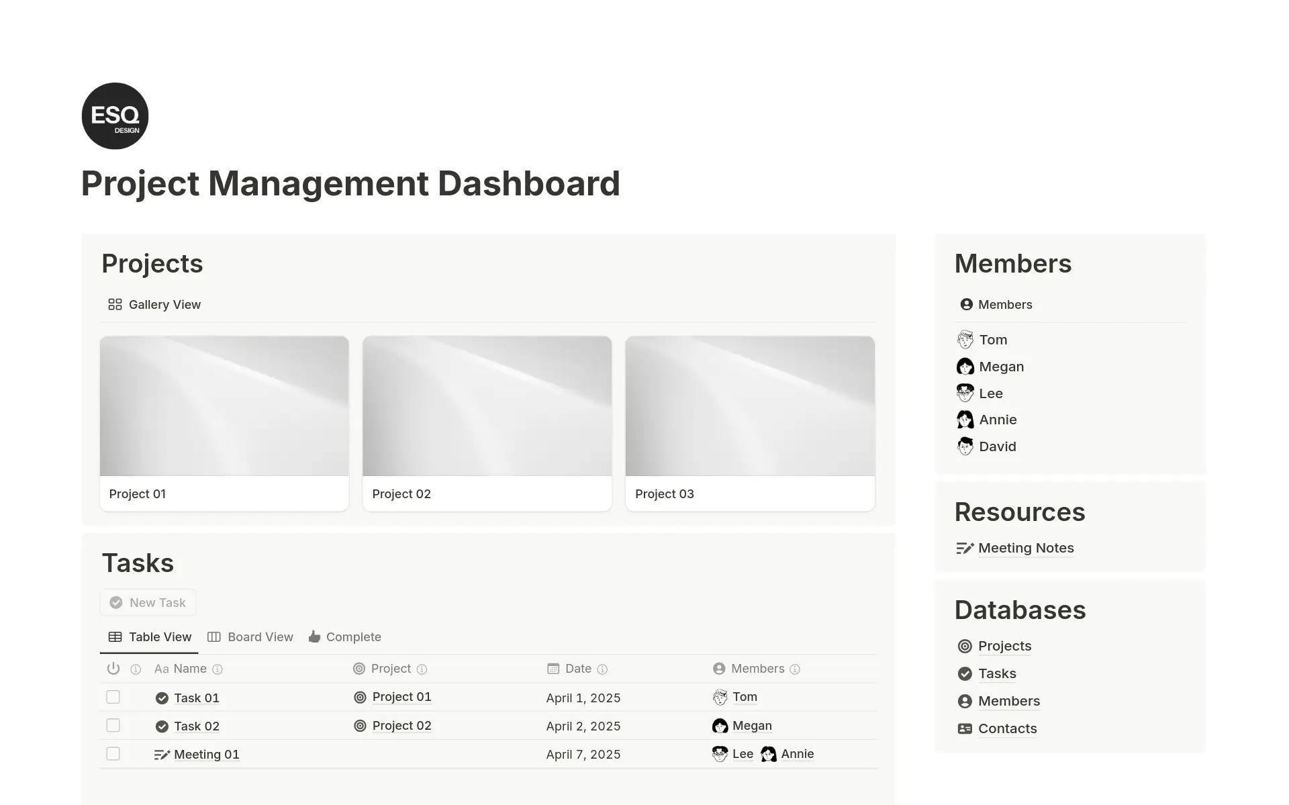
Task: Click Annie's avatar in Members list
Action: 965,420
